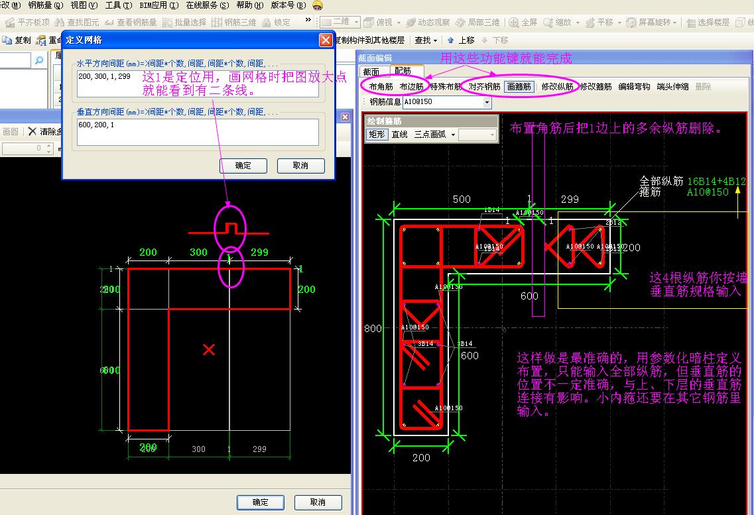The width and height of the screenshot is (754, 515).
Task: Click the 复制 copy icon
Action: (x=7, y=40)
